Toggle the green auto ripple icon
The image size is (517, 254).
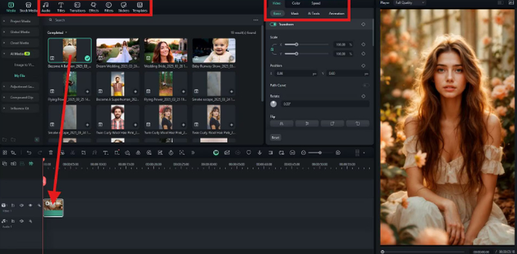point(31,163)
